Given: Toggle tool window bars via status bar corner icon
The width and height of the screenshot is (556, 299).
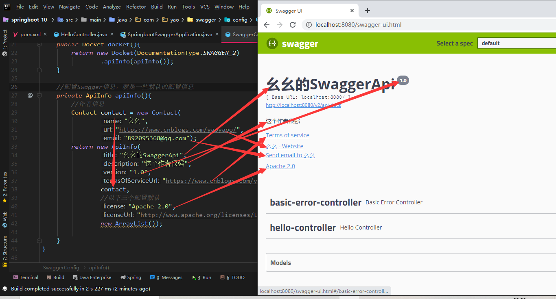Looking at the screenshot, I should point(5,289).
